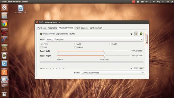Click the HDMI sound card icon
Screen dimensions: 174x98
pyautogui.click(x=41, y=34)
